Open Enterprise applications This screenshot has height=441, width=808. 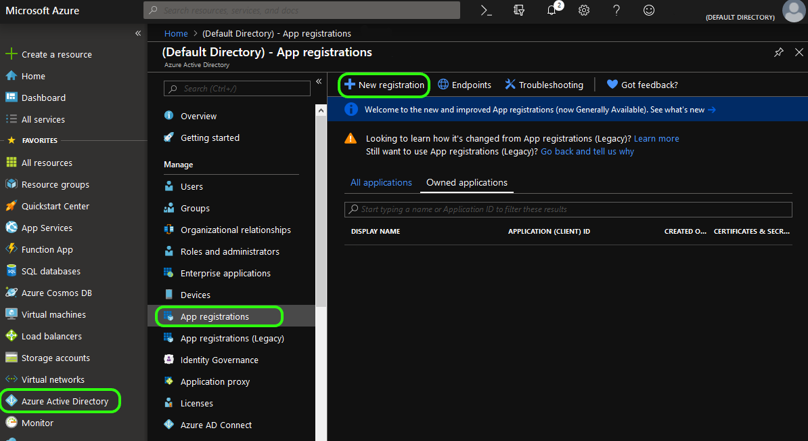pyautogui.click(x=217, y=273)
